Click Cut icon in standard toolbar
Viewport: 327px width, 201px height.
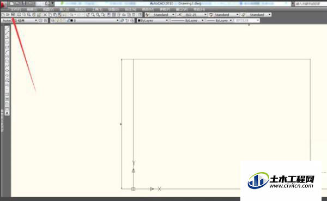[x=45, y=15]
